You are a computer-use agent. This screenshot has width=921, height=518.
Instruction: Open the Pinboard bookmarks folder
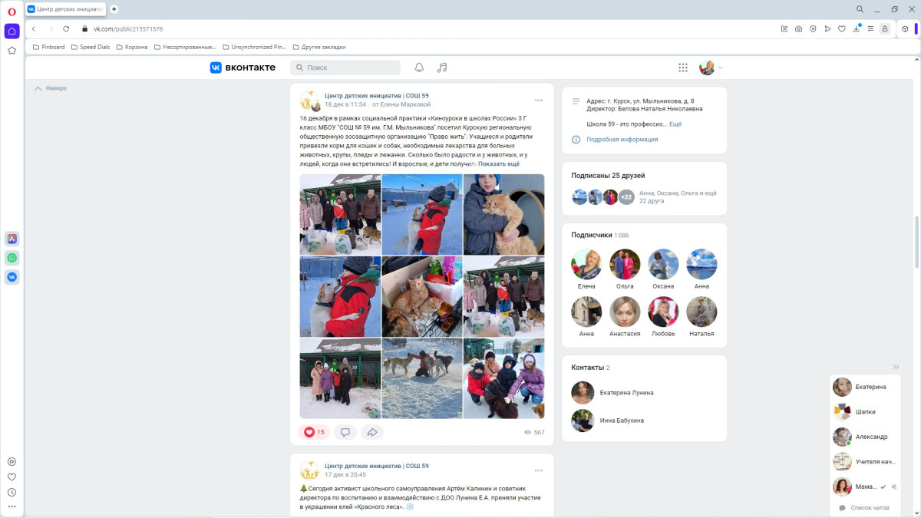pos(49,47)
